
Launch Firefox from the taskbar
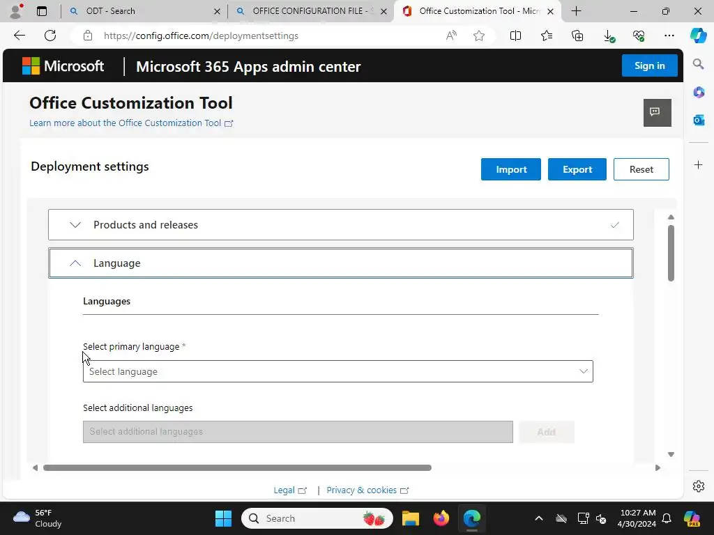[x=441, y=518]
